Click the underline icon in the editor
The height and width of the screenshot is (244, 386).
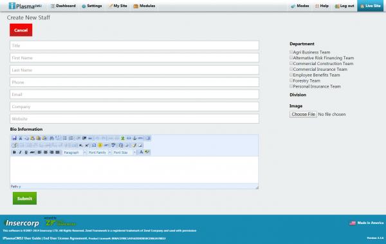[26, 153]
